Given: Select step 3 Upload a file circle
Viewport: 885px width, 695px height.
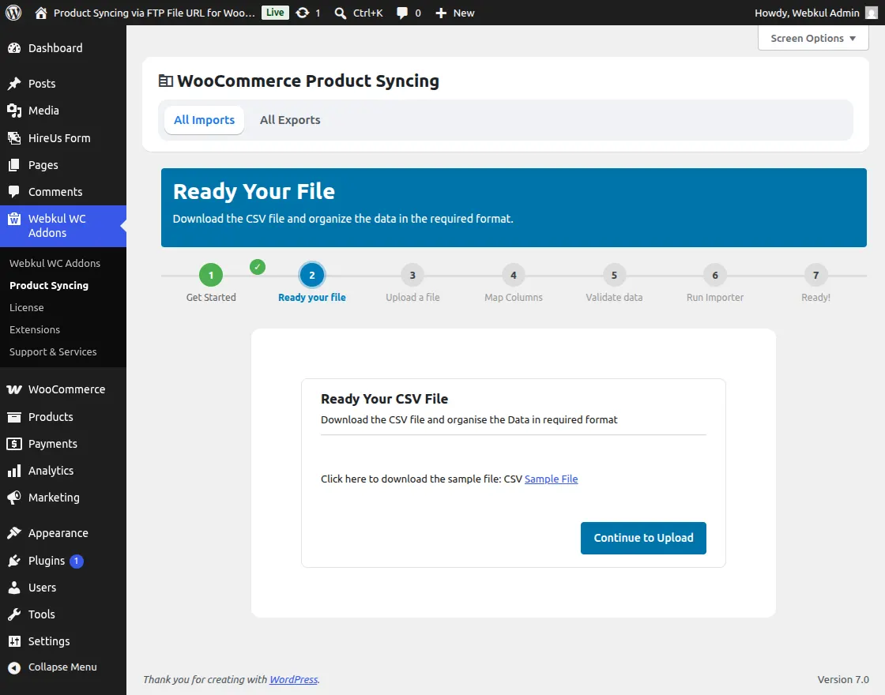Looking at the screenshot, I should click(x=412, y=276).
